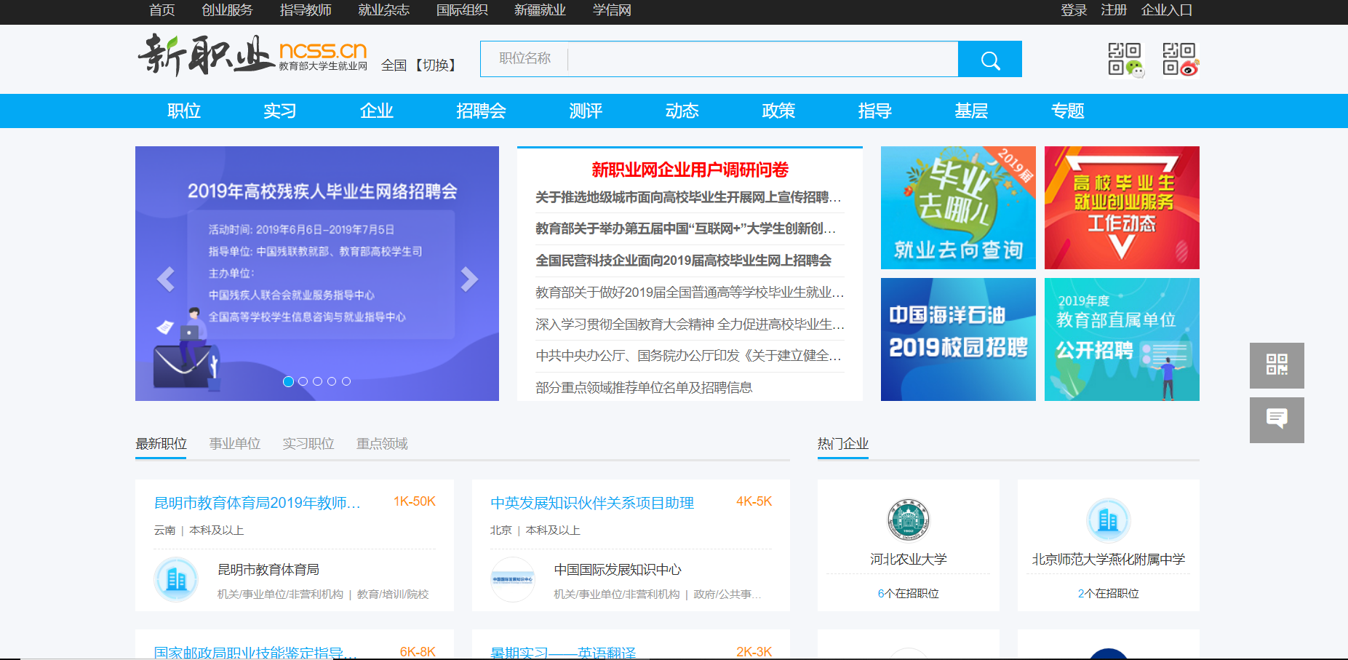1348x660 pixels.
Task: Select first carousel indicator dot
Action: pyautogui.click(x=288, y=381)
